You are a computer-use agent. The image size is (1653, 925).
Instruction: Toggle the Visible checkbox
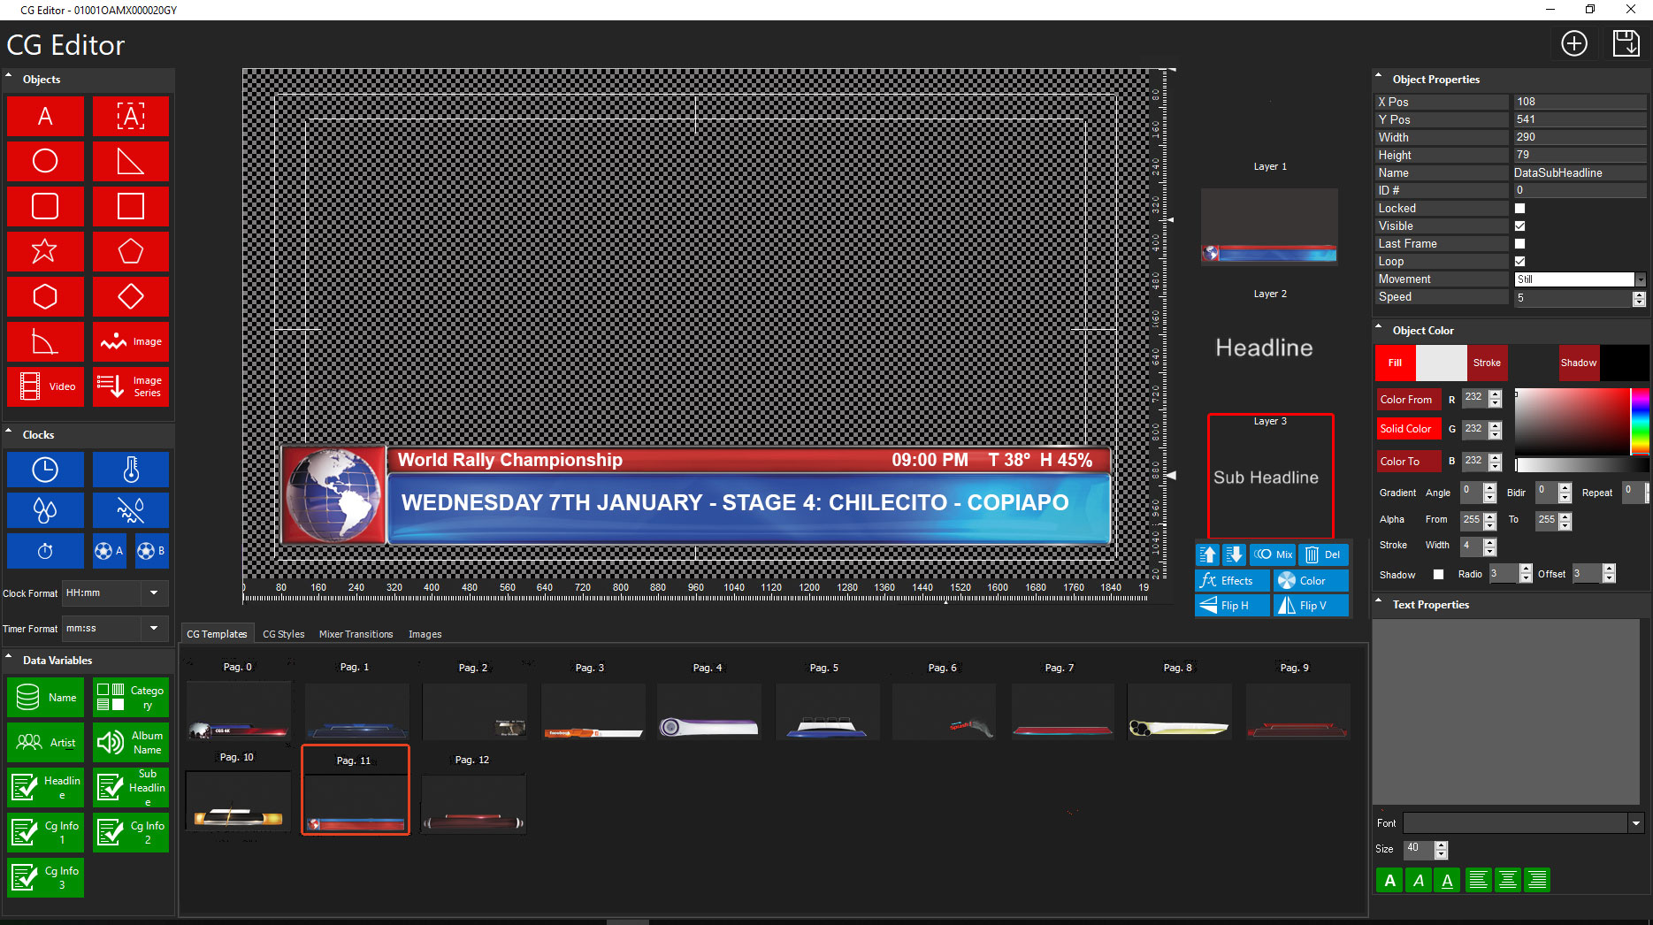coord(1519,226)
